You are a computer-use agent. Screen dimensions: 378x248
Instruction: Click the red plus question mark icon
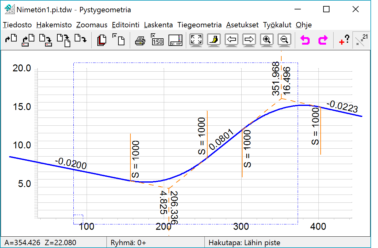(344, 40)
